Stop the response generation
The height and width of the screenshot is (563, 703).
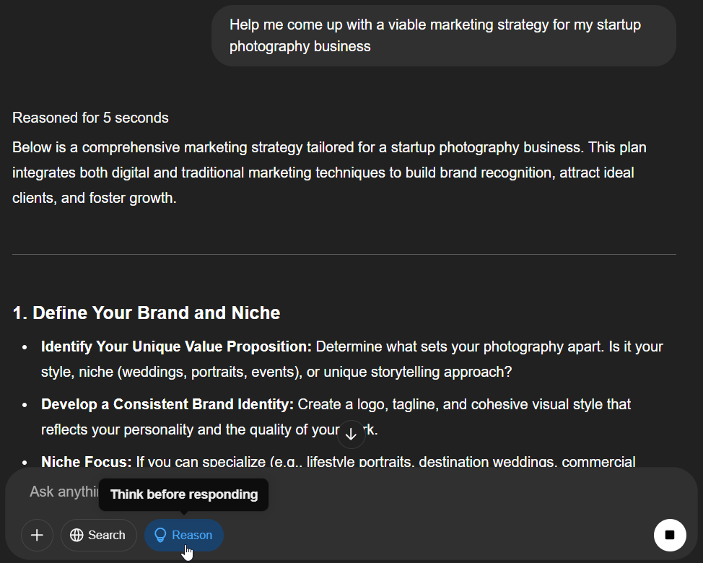(669, 535)
